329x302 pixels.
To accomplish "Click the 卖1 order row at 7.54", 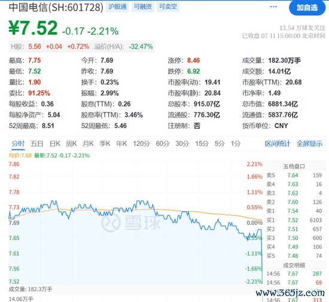I will point(294,211).
